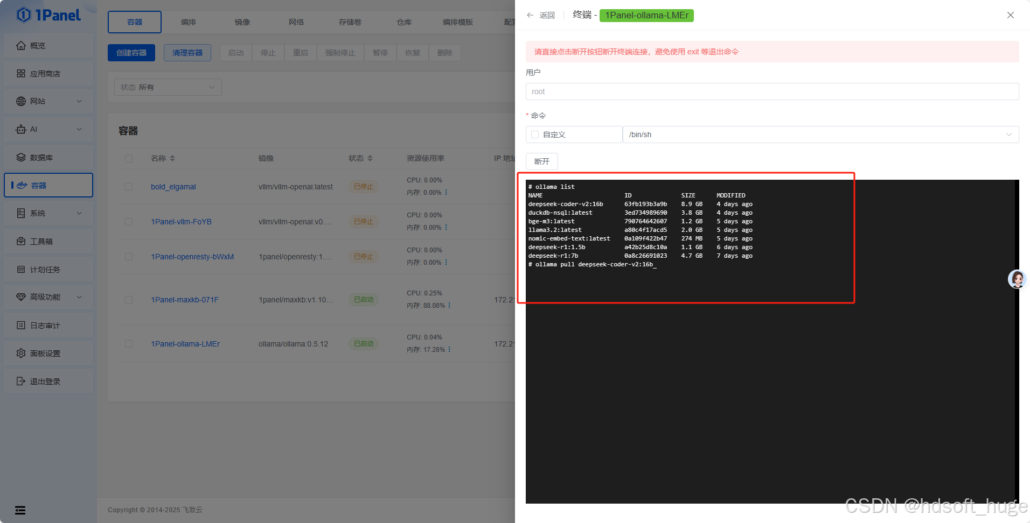Image resolution: width=1030 pixels, height=523 pixels.
Task: Expand the 系统 sidebar submenu chevron
Action: [79, 213]
